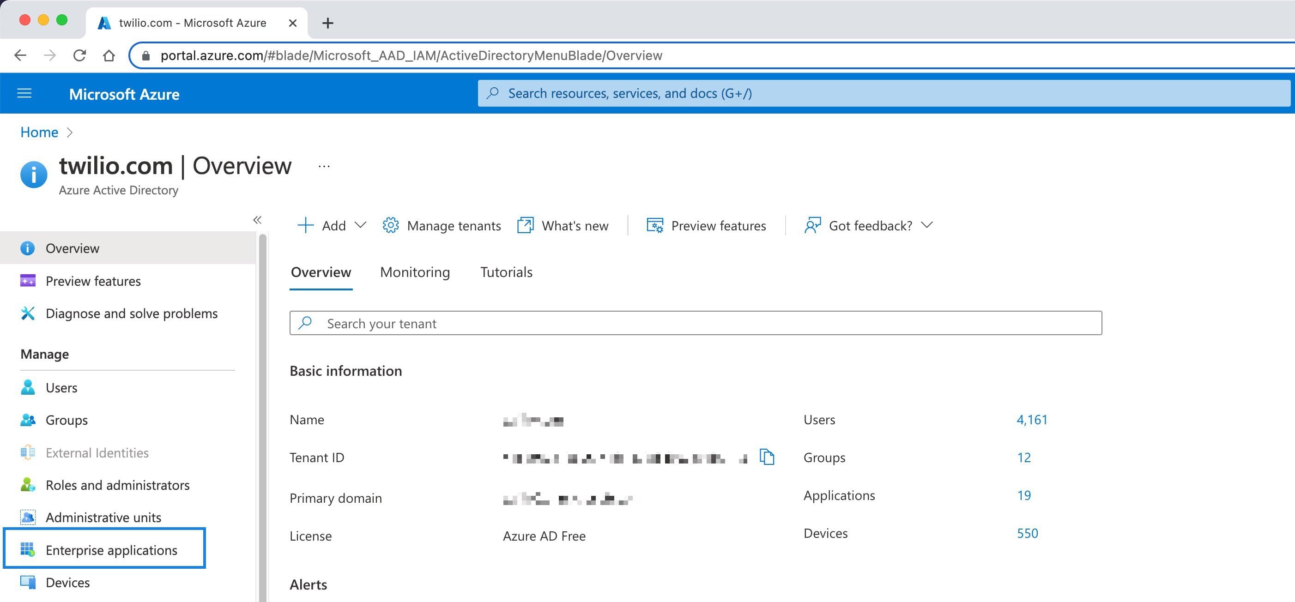The width and height of the screenshot is (1295, 602).
Task: Open Enterprise applications
Action: 111,550
